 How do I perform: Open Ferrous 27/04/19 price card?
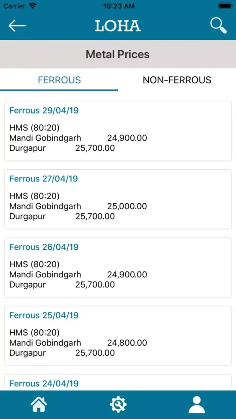point(118,199)
